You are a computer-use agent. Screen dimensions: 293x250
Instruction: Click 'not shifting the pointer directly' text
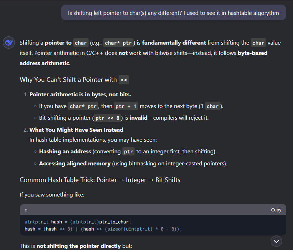pos(79,246)
